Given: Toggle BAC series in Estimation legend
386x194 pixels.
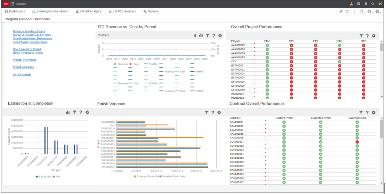Looking at the screenshot, I should click(x=39, y=176).
